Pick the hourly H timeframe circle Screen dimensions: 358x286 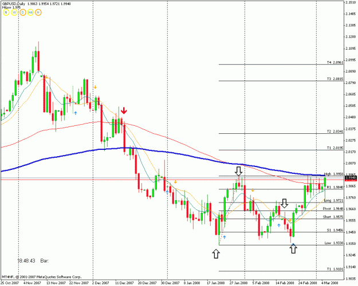pos(38,13)
